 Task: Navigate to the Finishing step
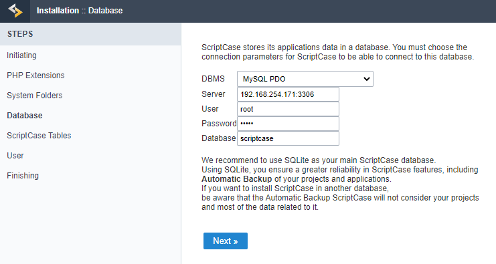(x=23, y=176)
